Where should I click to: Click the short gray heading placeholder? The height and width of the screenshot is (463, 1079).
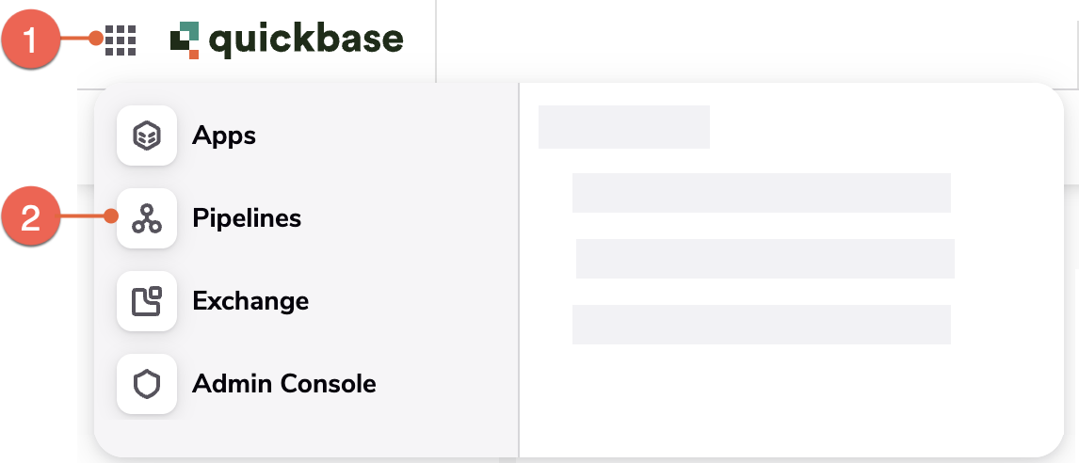click(x=624, y=127)
